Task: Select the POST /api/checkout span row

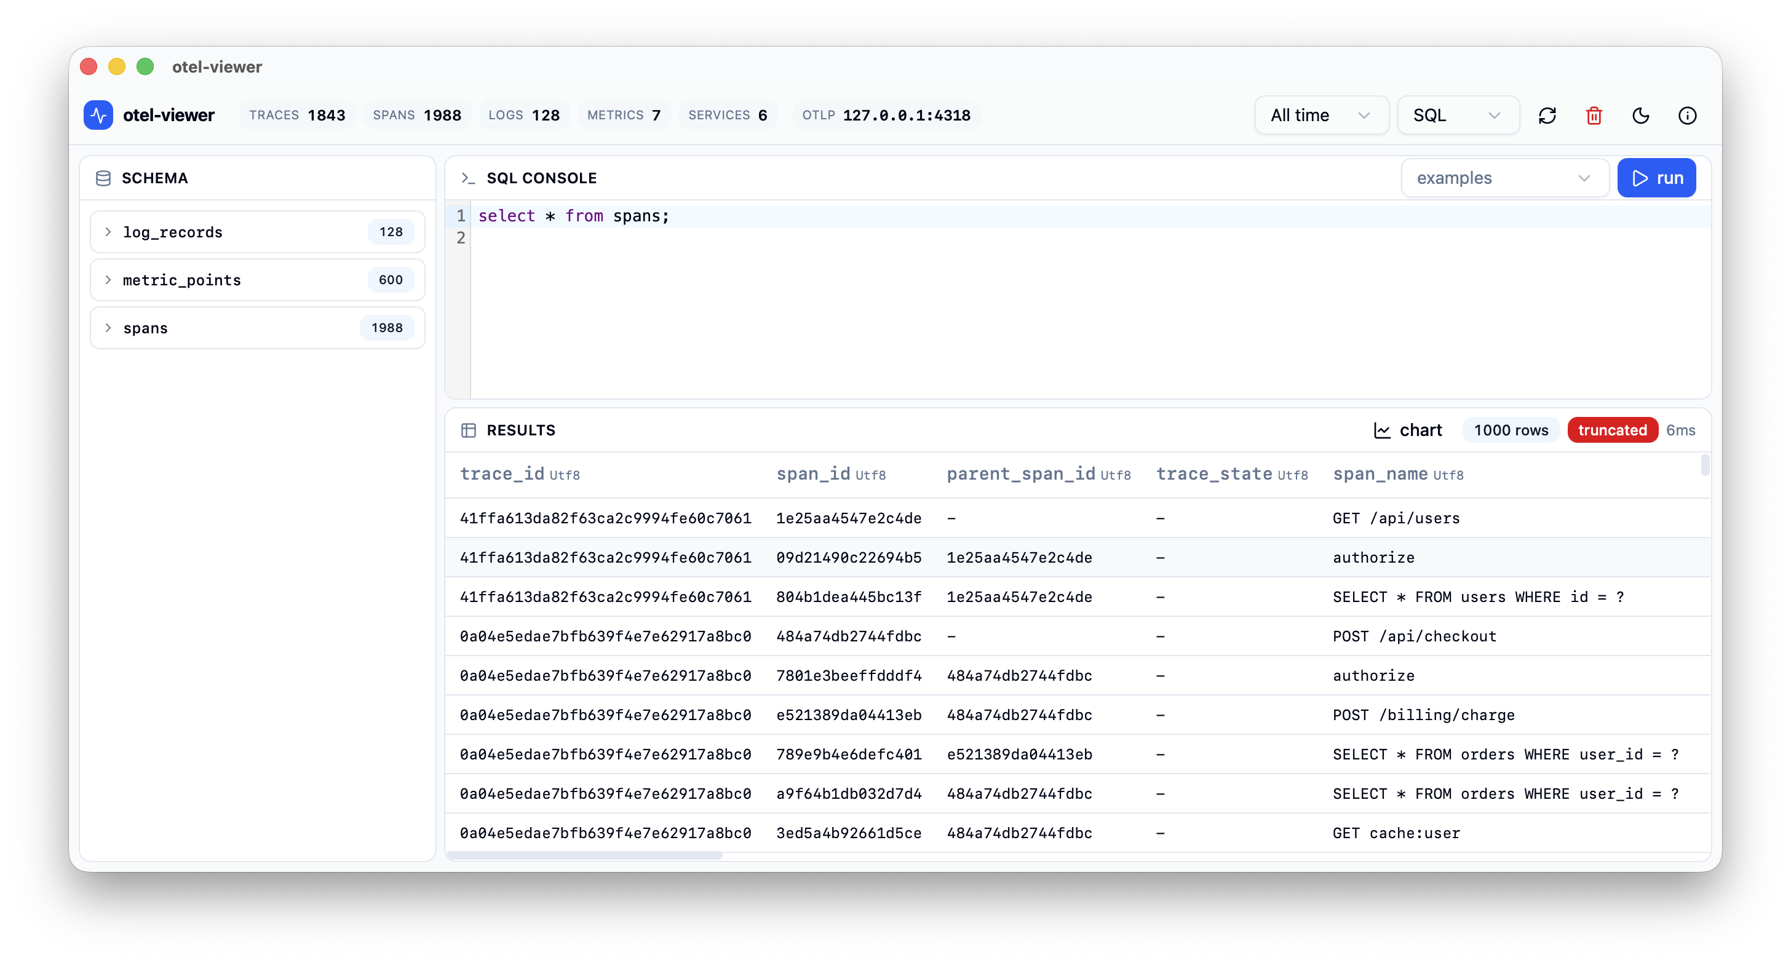Action: [1078, 637]
